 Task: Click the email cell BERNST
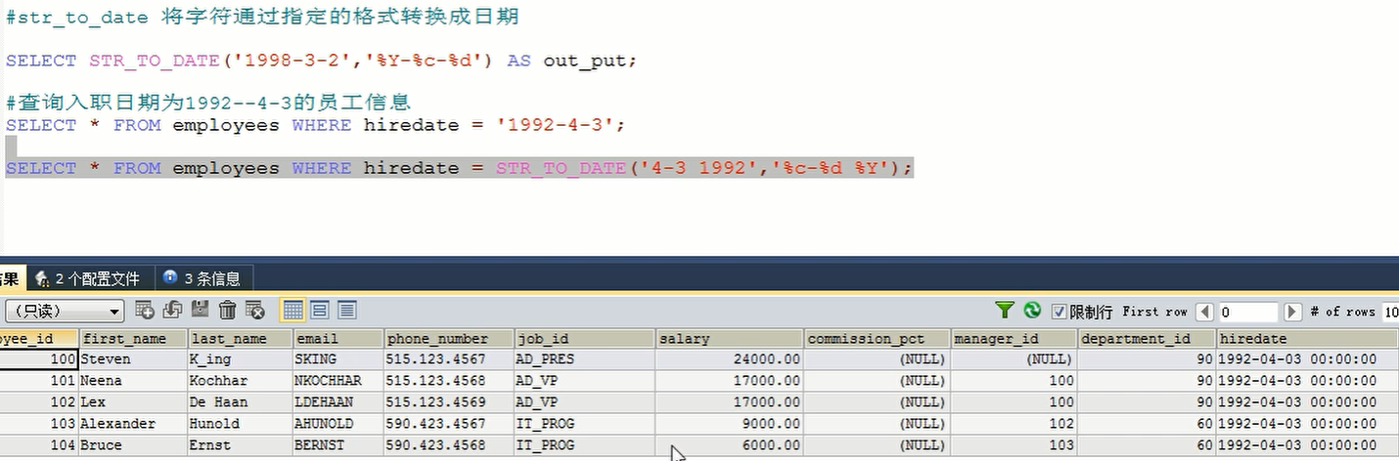click(x=338, y=444)
